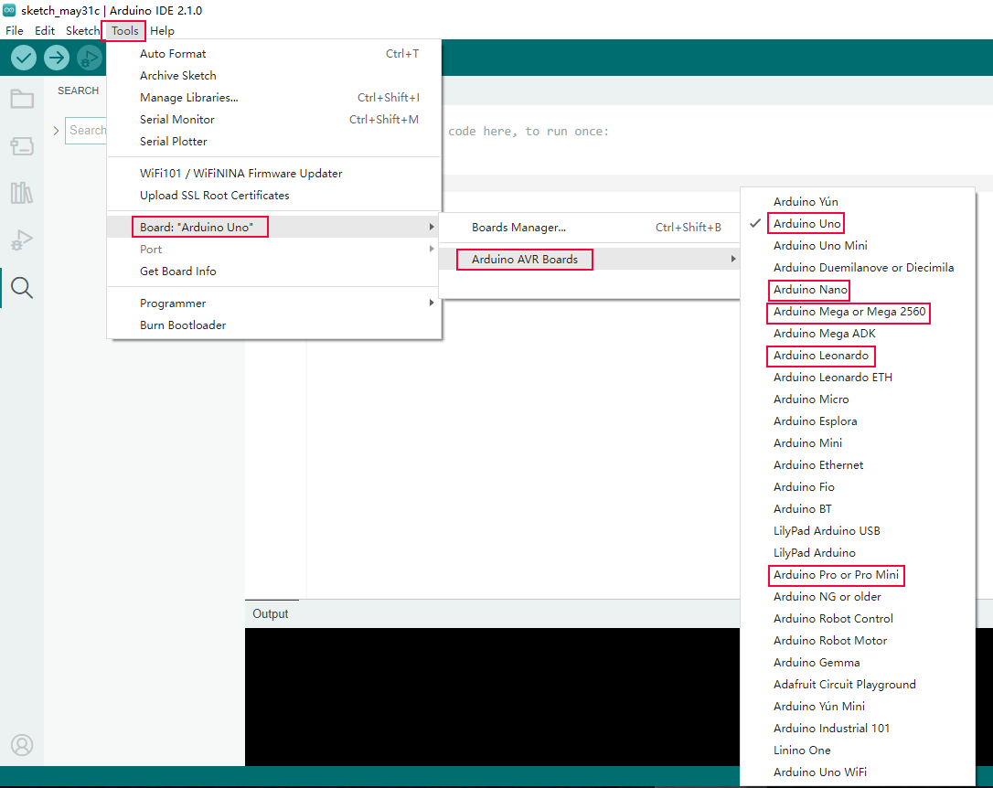
Task: Choose Arduino Gemma board
Action: (858, 662)
